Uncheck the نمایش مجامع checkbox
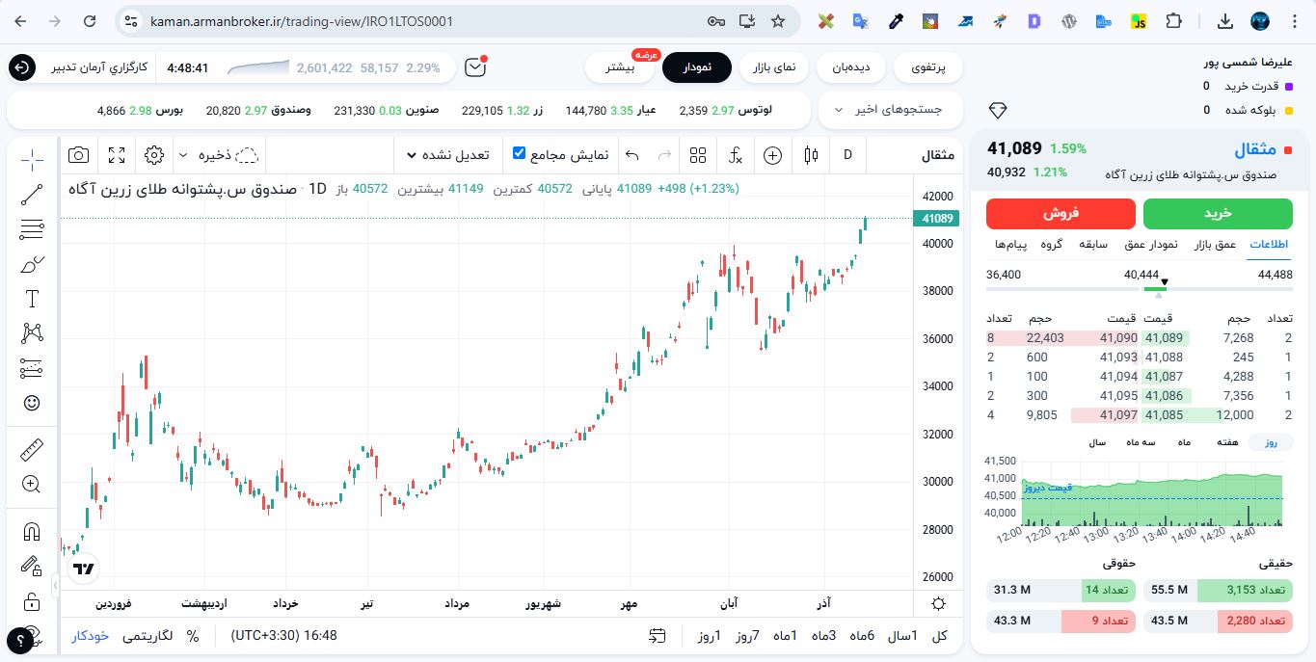 coord(518,151)
